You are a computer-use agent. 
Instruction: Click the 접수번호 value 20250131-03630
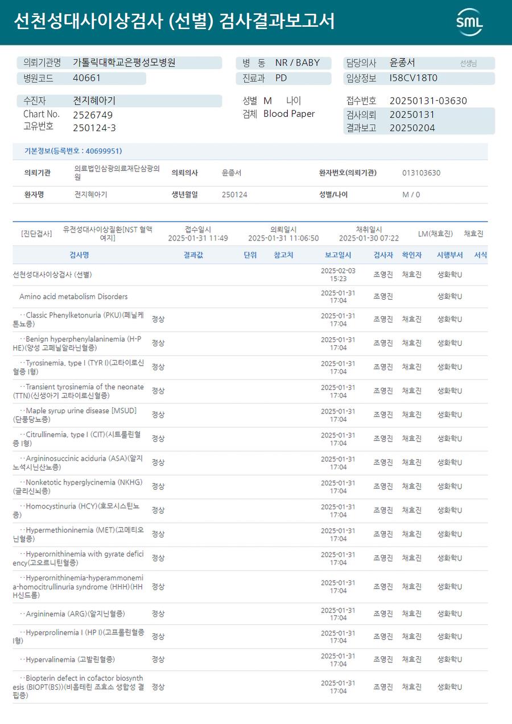(428, 101)
